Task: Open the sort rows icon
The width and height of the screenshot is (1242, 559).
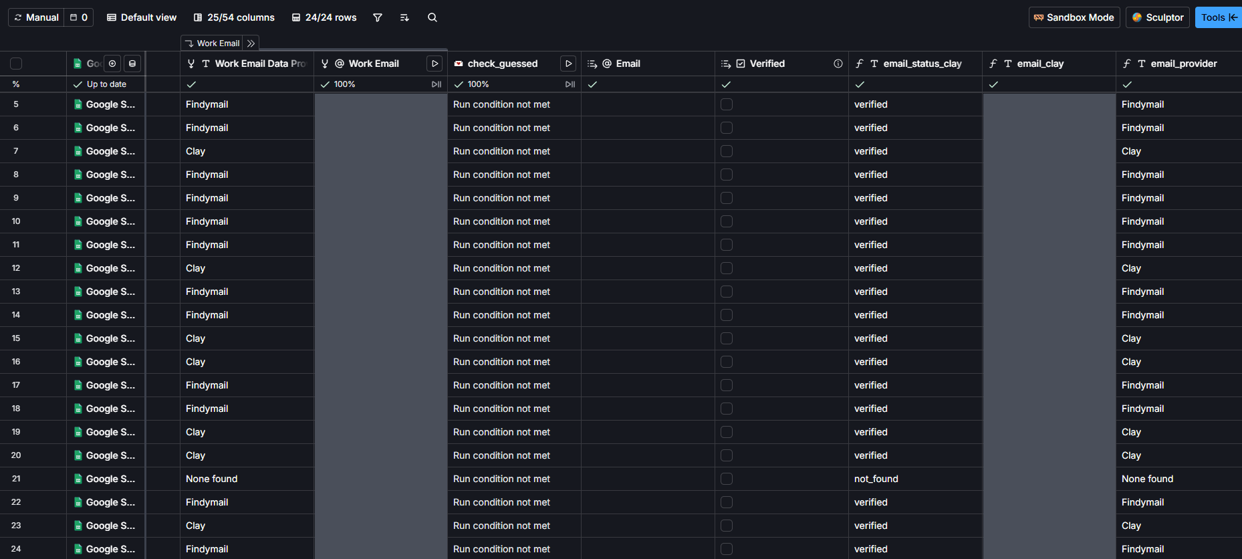Action: click(404, 17)
